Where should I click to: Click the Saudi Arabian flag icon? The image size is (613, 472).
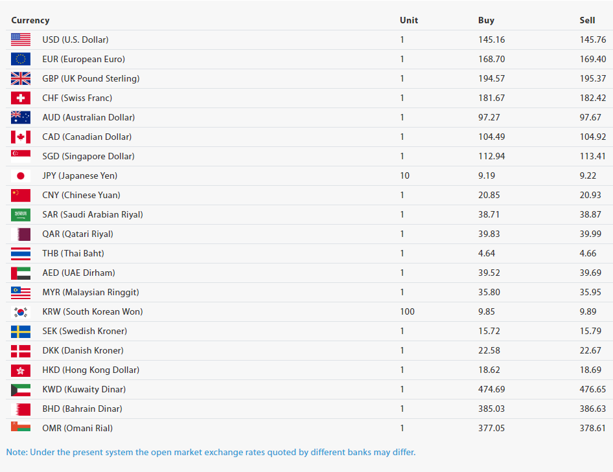[x=21, y=214]
